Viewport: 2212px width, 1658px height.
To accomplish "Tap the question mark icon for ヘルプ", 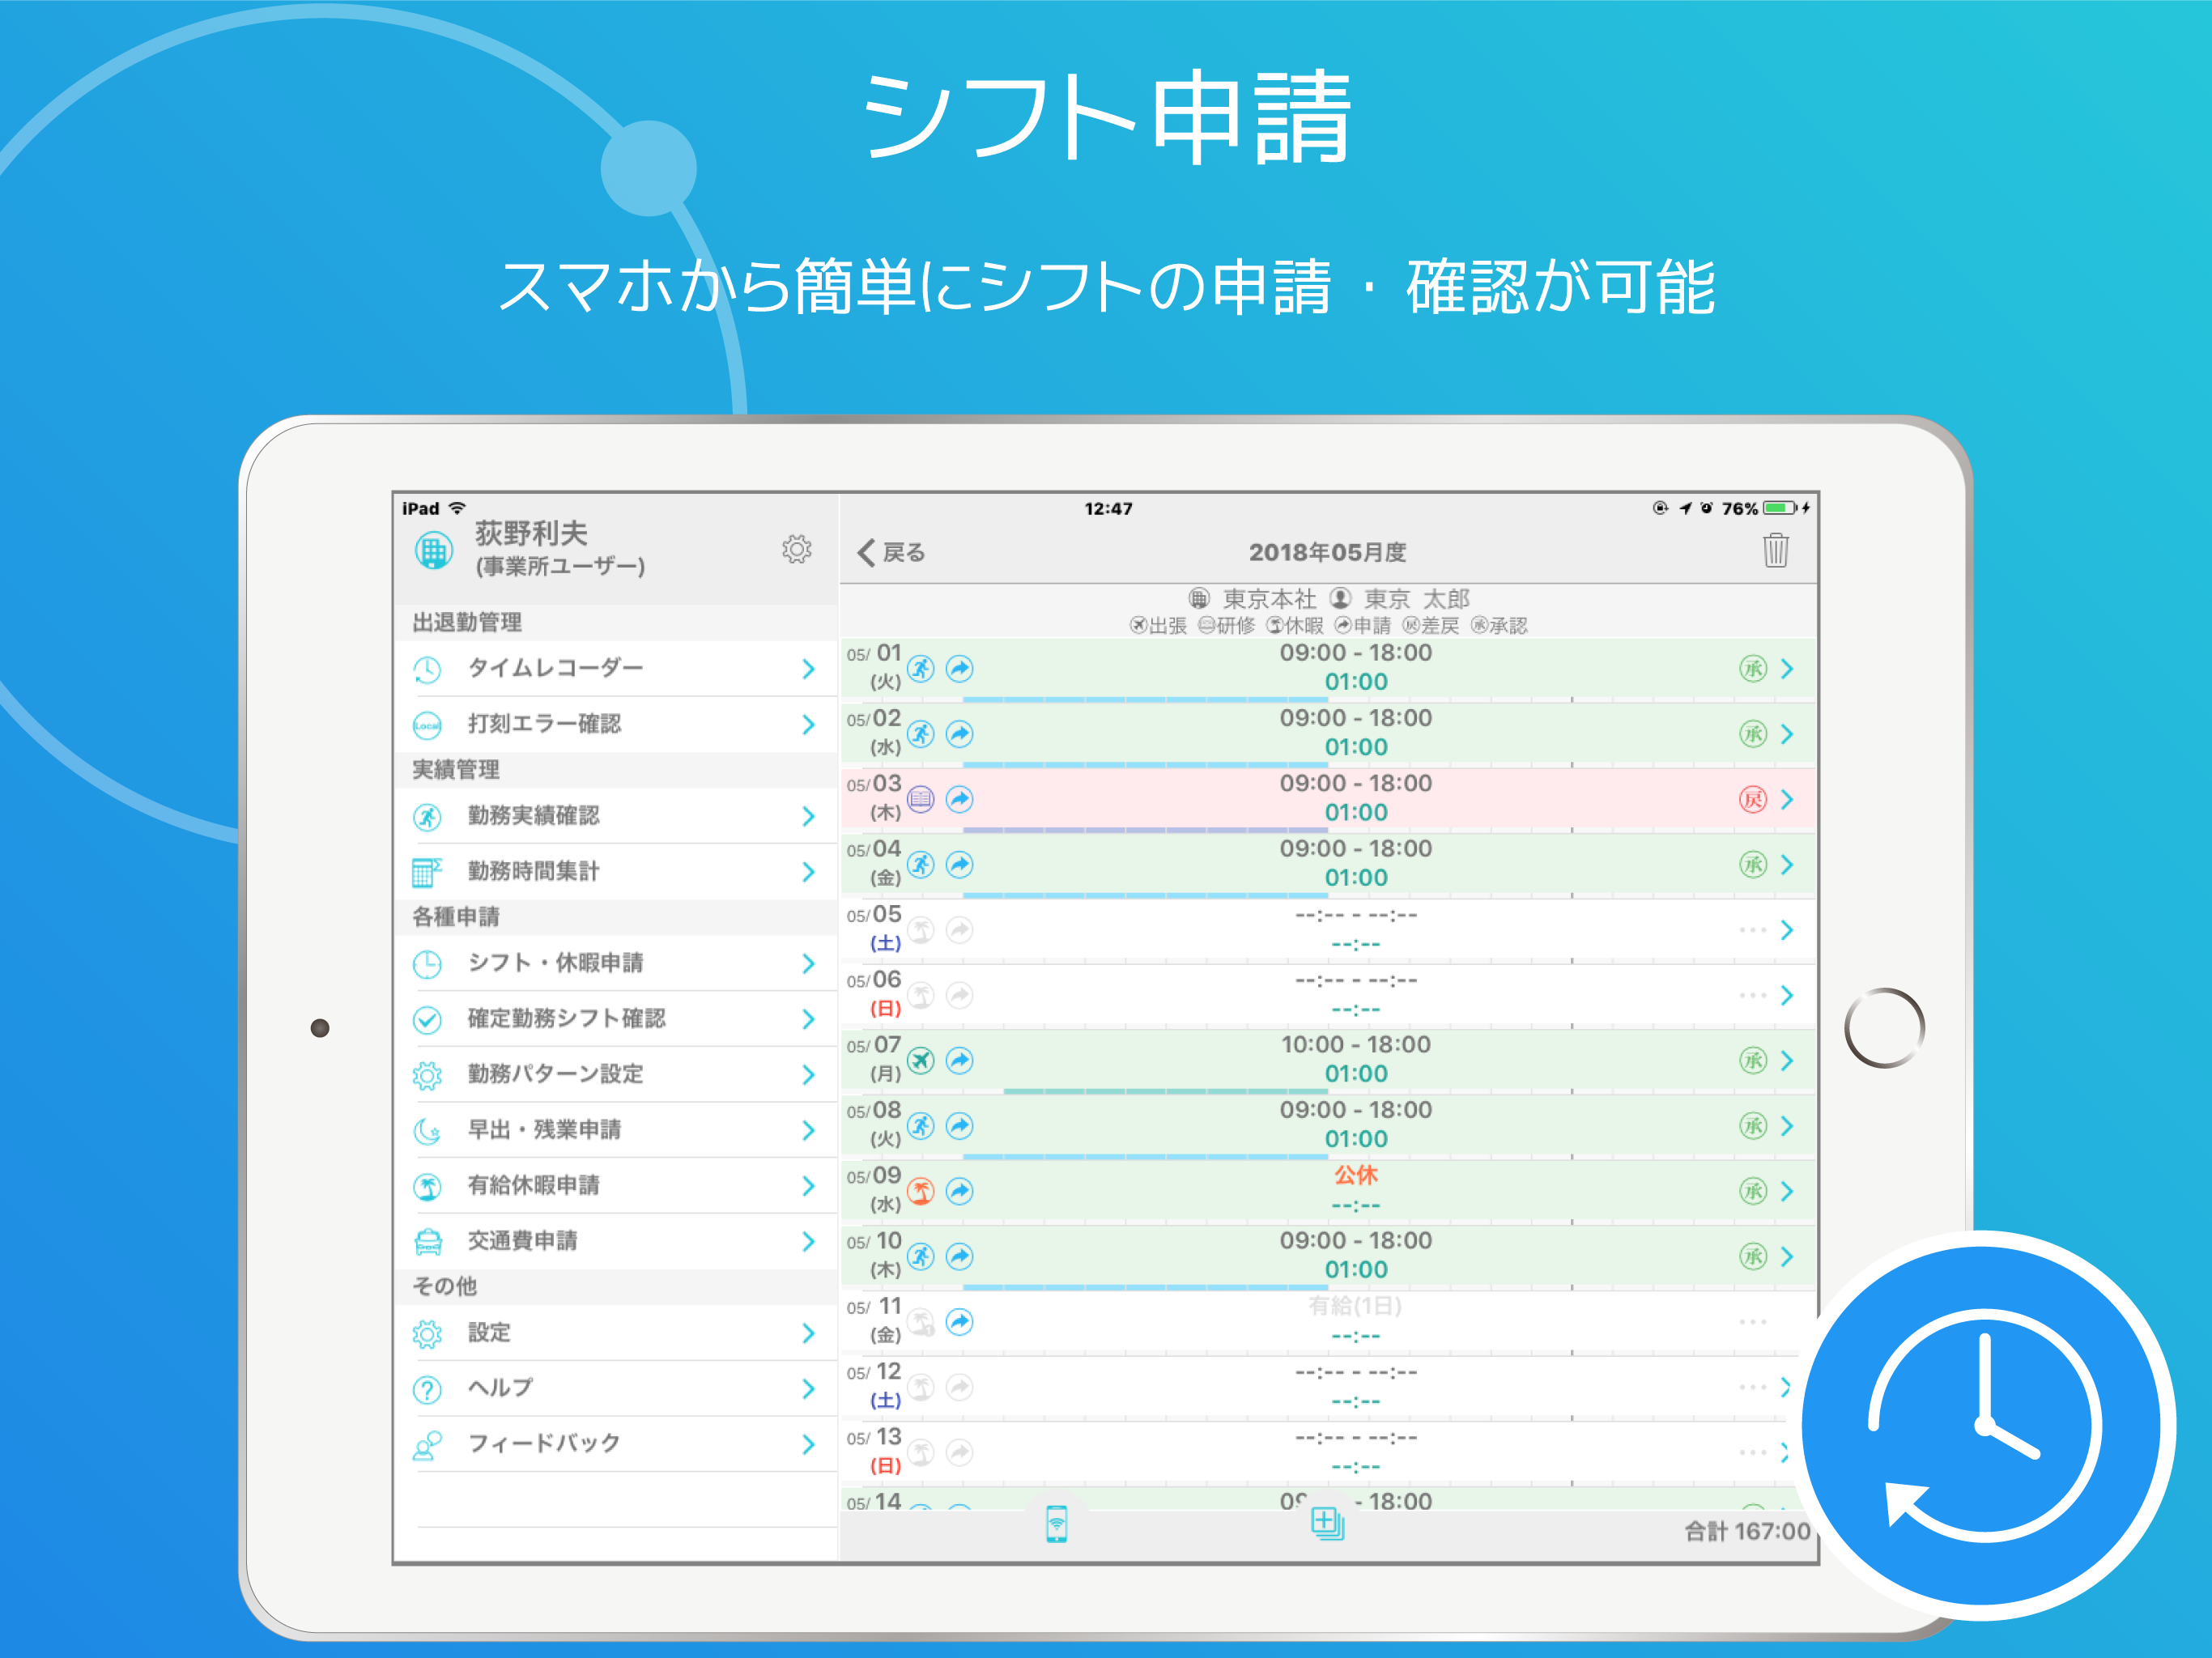I will click(427, 1389).
